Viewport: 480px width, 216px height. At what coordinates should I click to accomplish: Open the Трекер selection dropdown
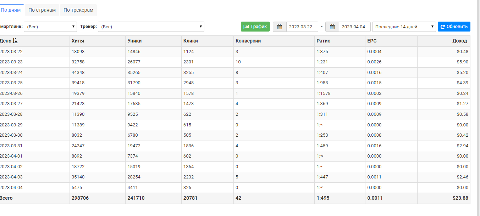pos(151,27)
